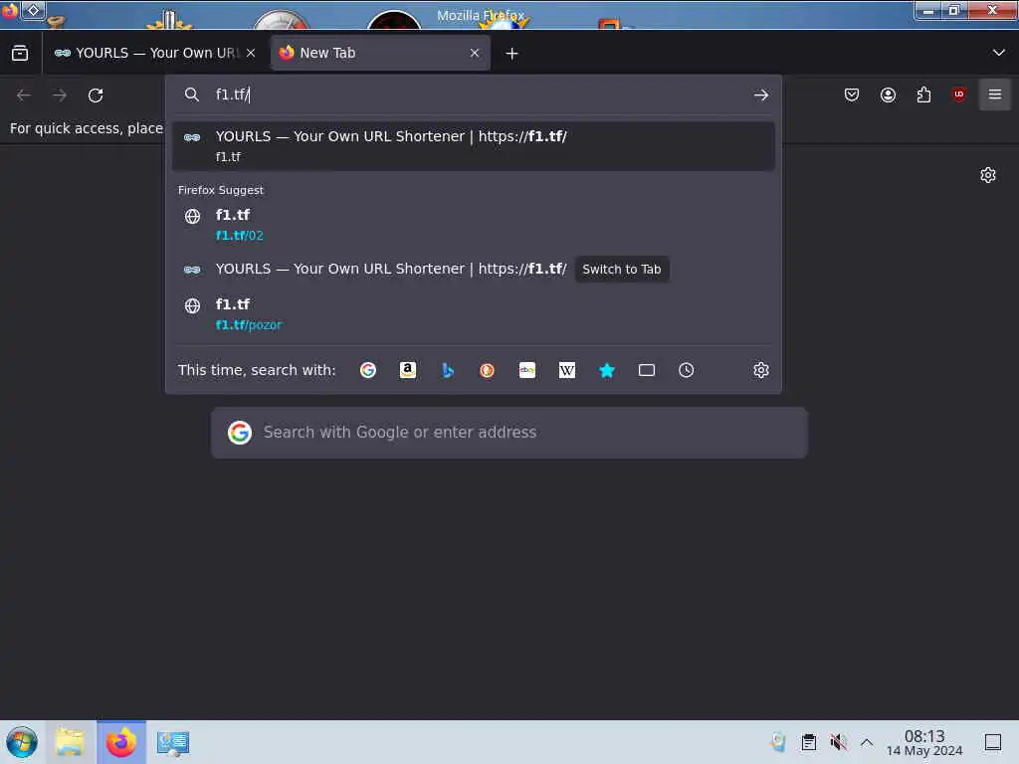Close the New Tab tab
Image resolution: width=1019 pixels, height=764 pixels.
(x=475, y=54)
